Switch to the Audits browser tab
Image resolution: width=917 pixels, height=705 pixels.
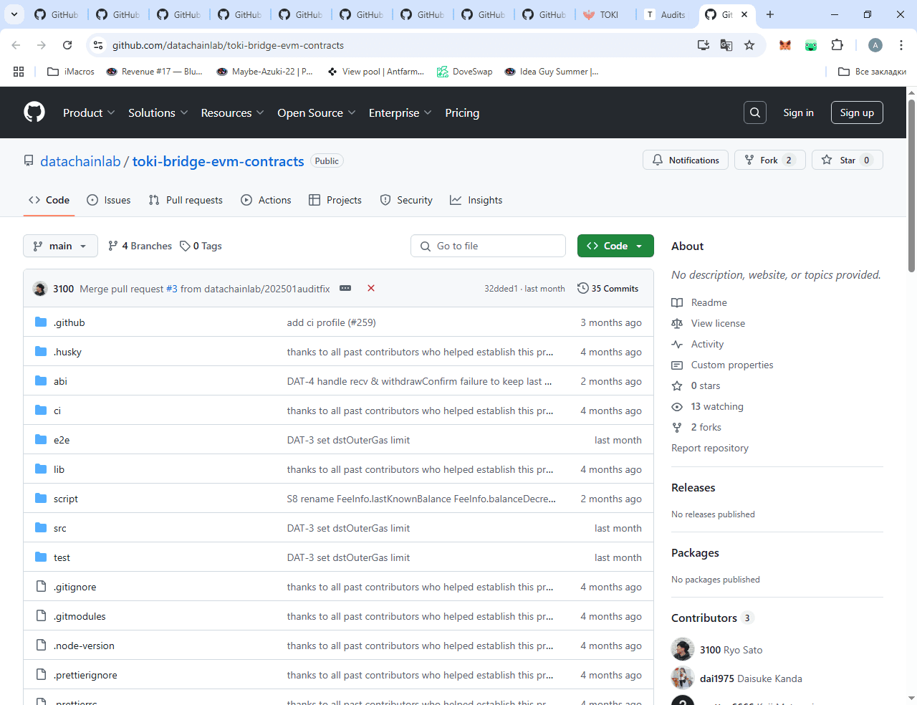(x=666, y=14)
